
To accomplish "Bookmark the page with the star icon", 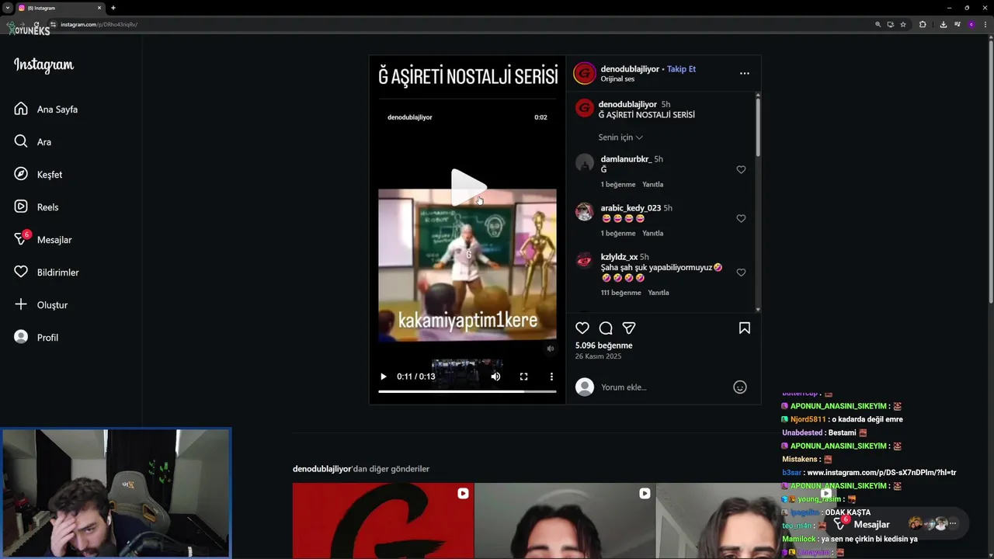I will pos(903,25).
